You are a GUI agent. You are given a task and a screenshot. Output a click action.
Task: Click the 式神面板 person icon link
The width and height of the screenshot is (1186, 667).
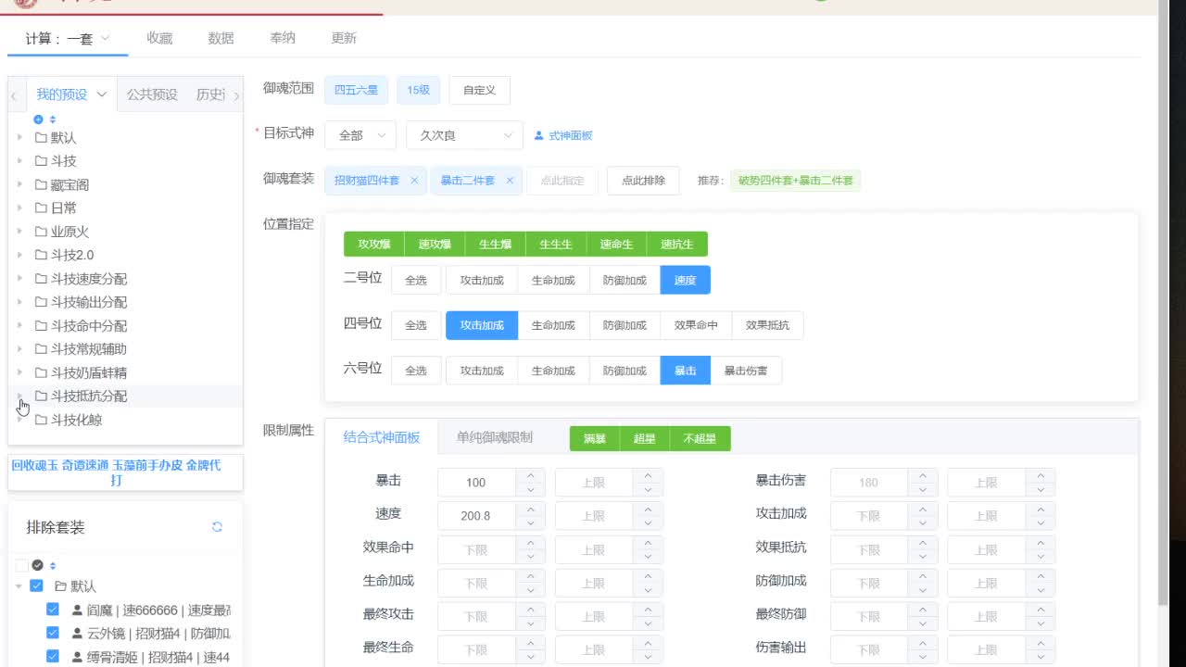(563, 135)
